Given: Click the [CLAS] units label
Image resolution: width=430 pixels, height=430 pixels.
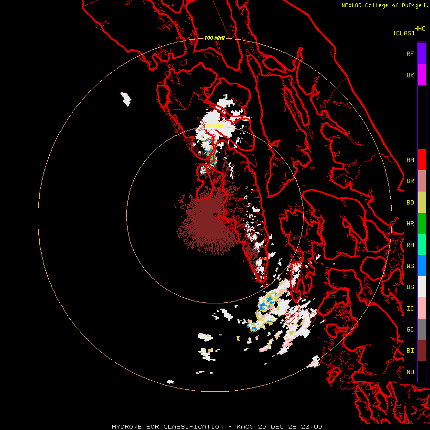Looking at the screenshot, I should coord(404,33).
